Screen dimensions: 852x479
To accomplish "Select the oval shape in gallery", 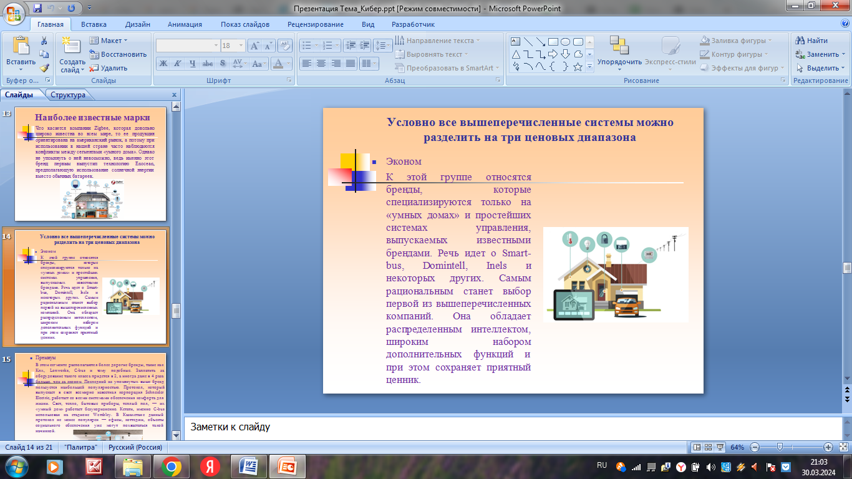I will point(565,42).
